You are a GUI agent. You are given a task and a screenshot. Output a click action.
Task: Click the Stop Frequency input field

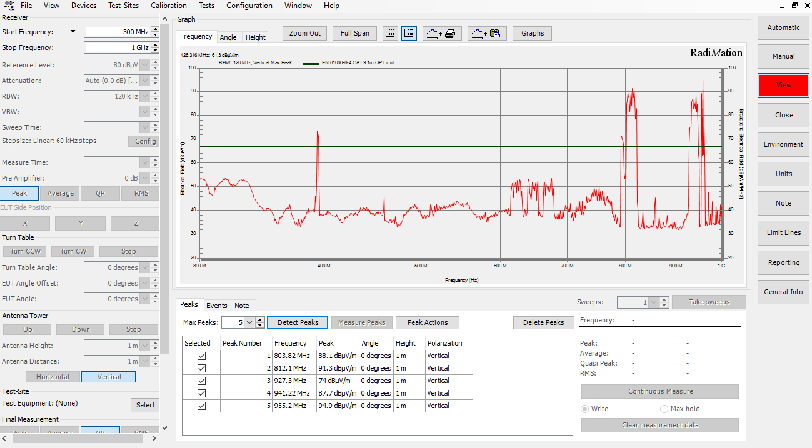click(x=118, y=47)
